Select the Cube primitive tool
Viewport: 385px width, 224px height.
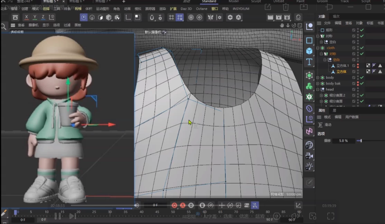point(309,51)
